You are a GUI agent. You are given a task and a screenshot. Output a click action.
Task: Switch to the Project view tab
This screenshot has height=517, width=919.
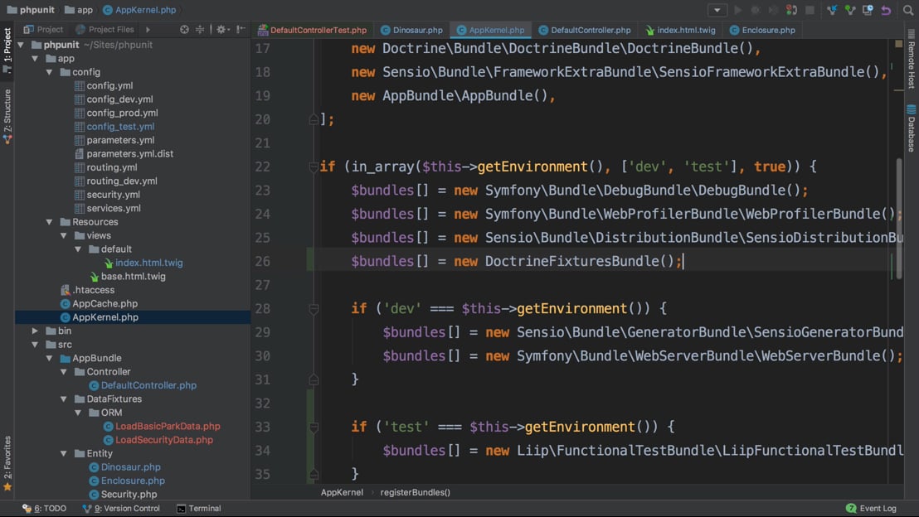(43, 29)
